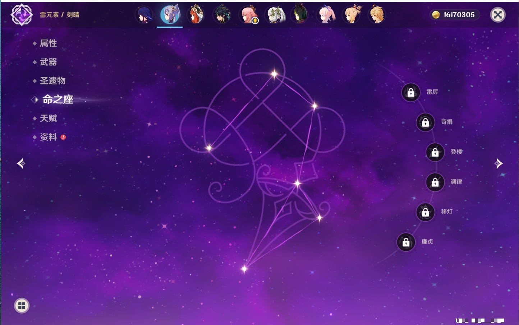Screen dimensions: 519x325
Task: Select the Raiden Shogun portrait with dark purple hair
Action: tap(144, 15)
